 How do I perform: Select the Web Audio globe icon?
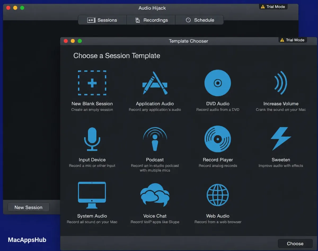click(218, 195)
